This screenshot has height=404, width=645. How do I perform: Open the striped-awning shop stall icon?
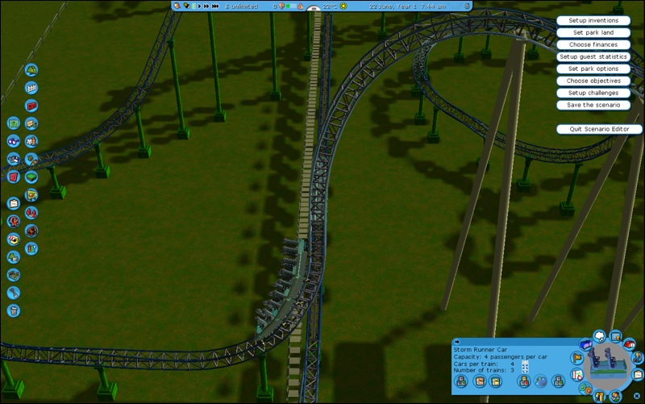tap(14, 239)
